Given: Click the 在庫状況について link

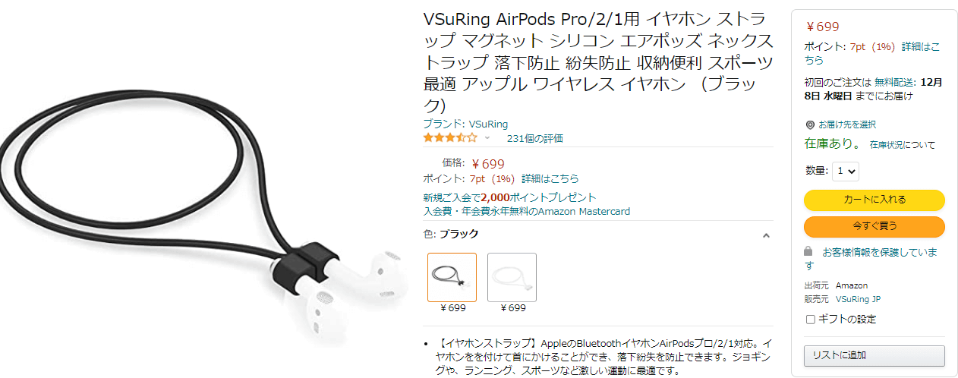Looking at the screenshot, I should (903, 144).
